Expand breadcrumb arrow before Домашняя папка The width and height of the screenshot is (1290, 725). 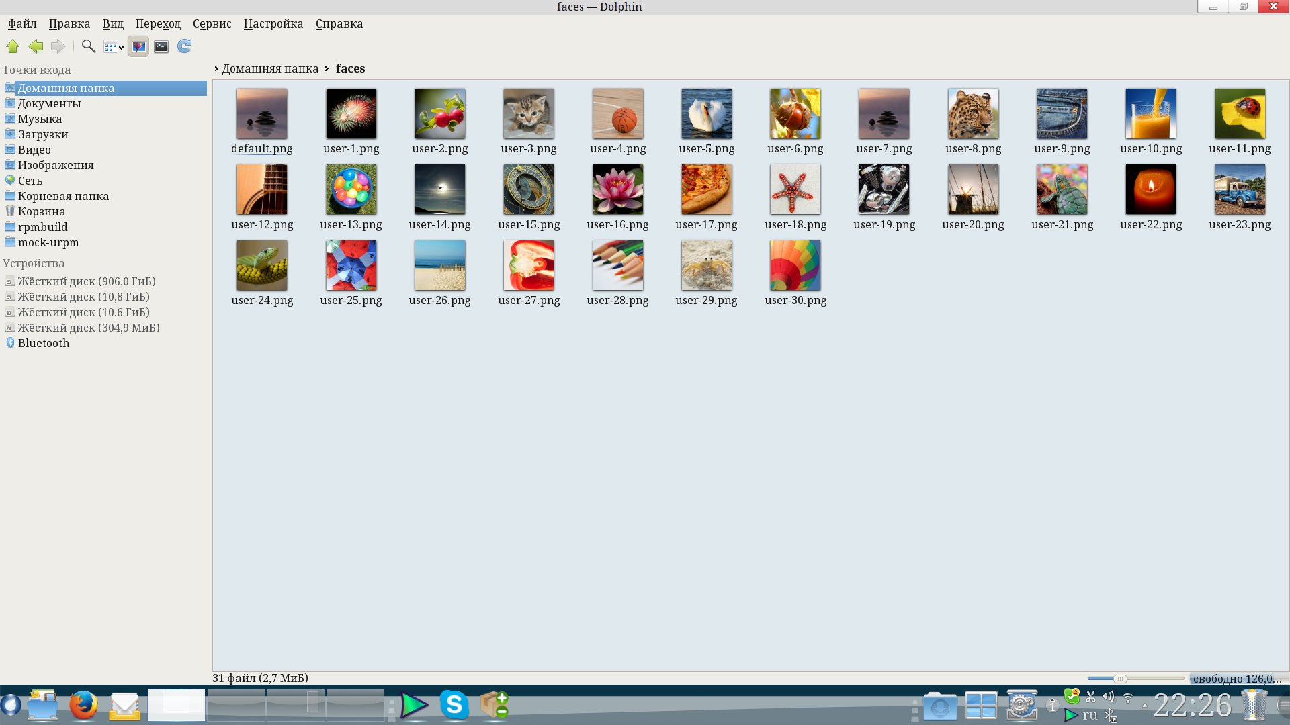click(x=216, y=68)
